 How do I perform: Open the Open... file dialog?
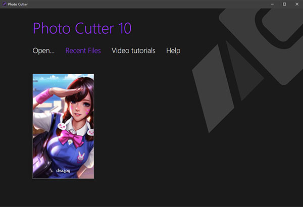click(x=43, y=50)
